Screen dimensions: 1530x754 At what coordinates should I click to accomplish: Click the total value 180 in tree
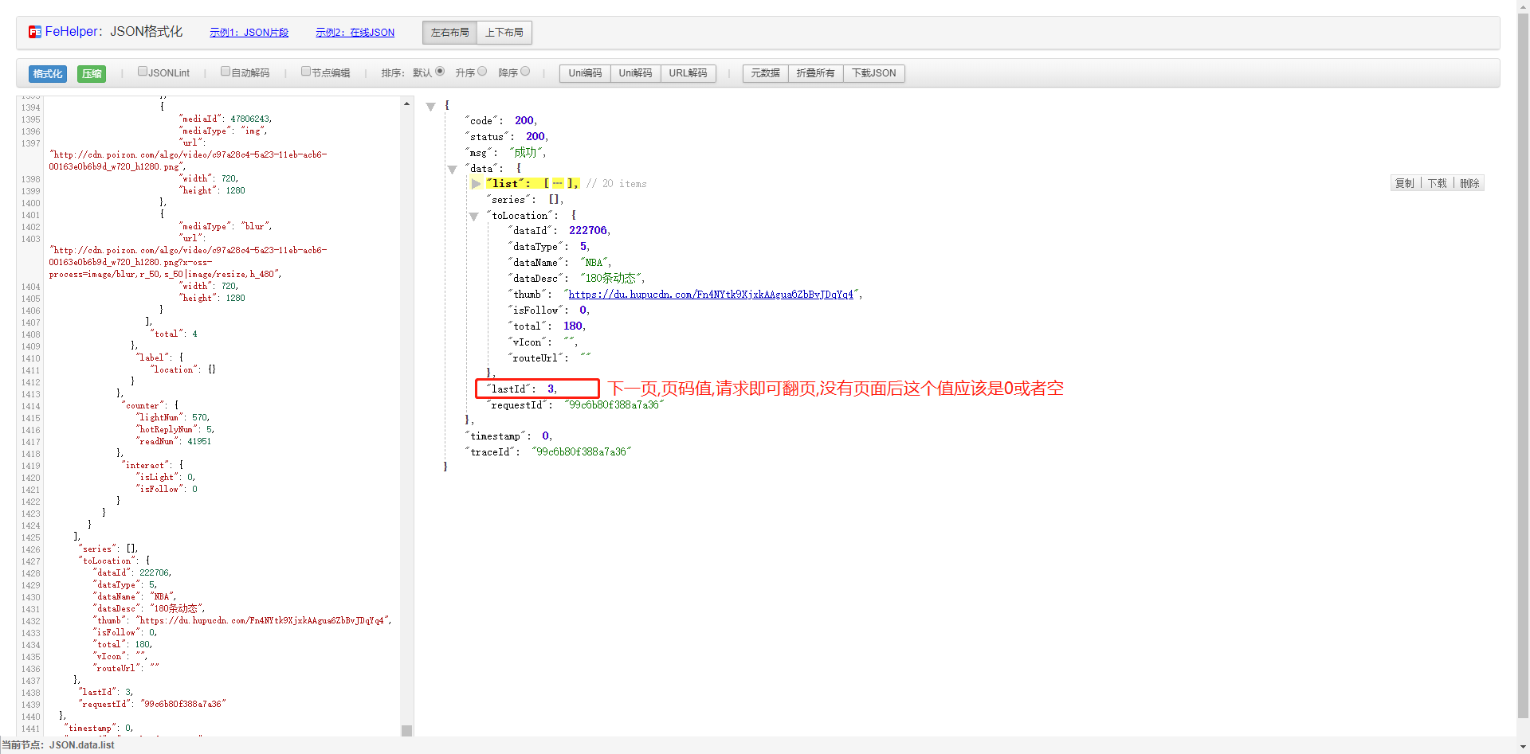tap(572, 326)
